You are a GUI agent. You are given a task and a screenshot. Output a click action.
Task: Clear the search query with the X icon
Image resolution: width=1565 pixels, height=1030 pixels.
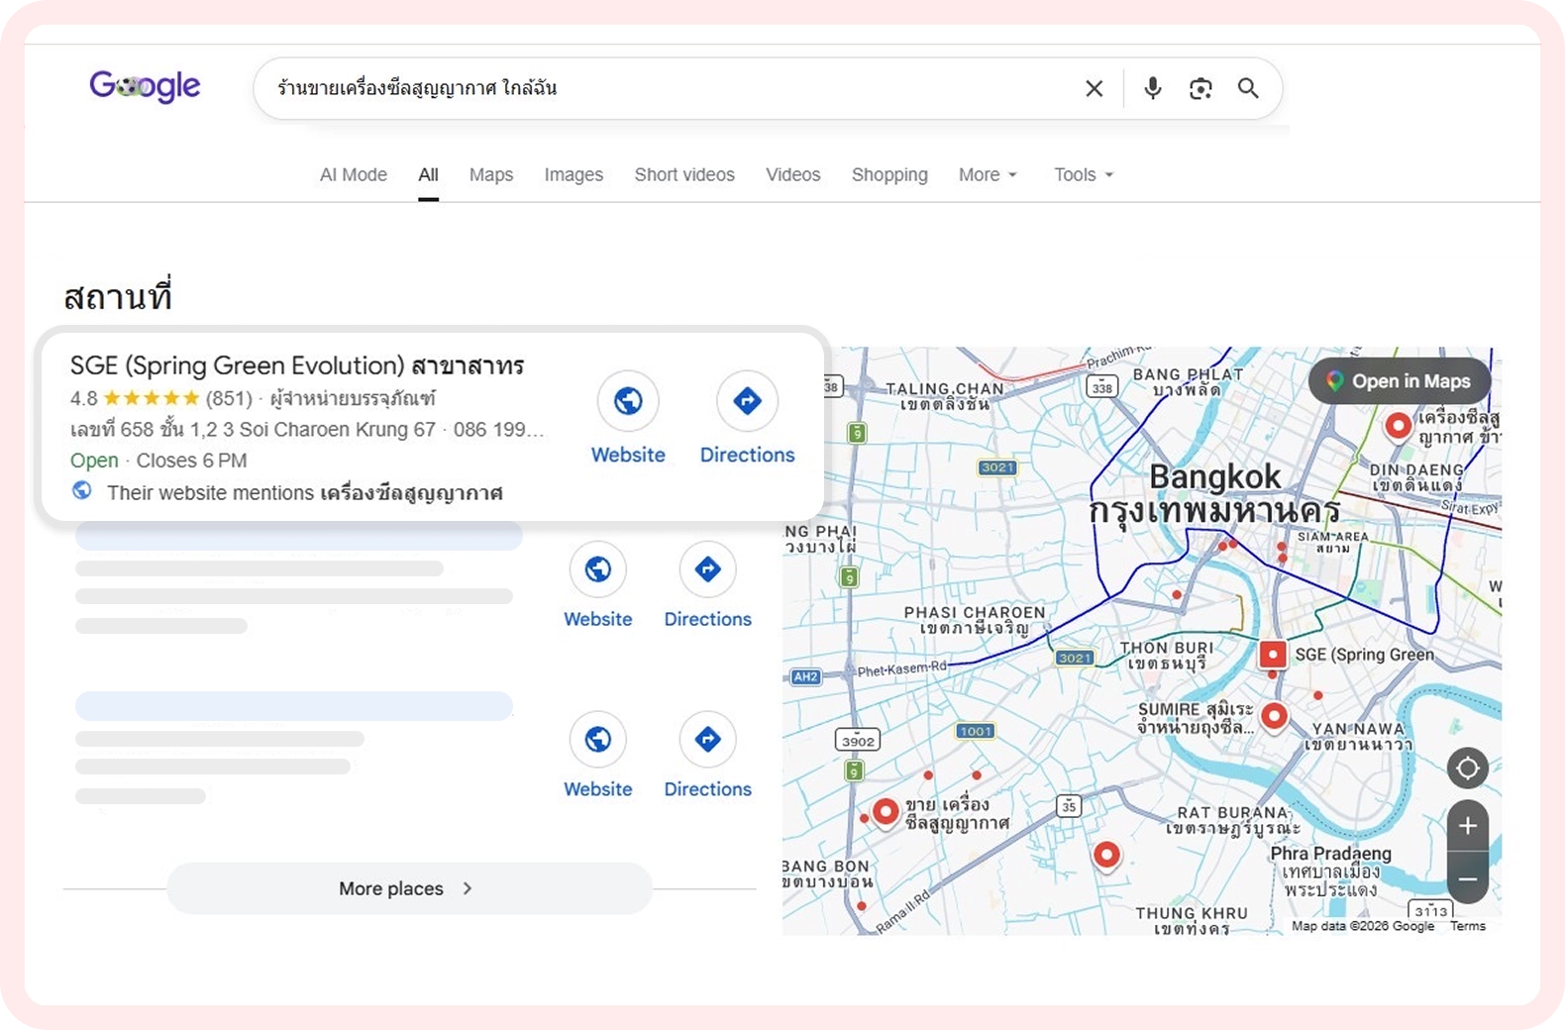tap(1094, 88)
